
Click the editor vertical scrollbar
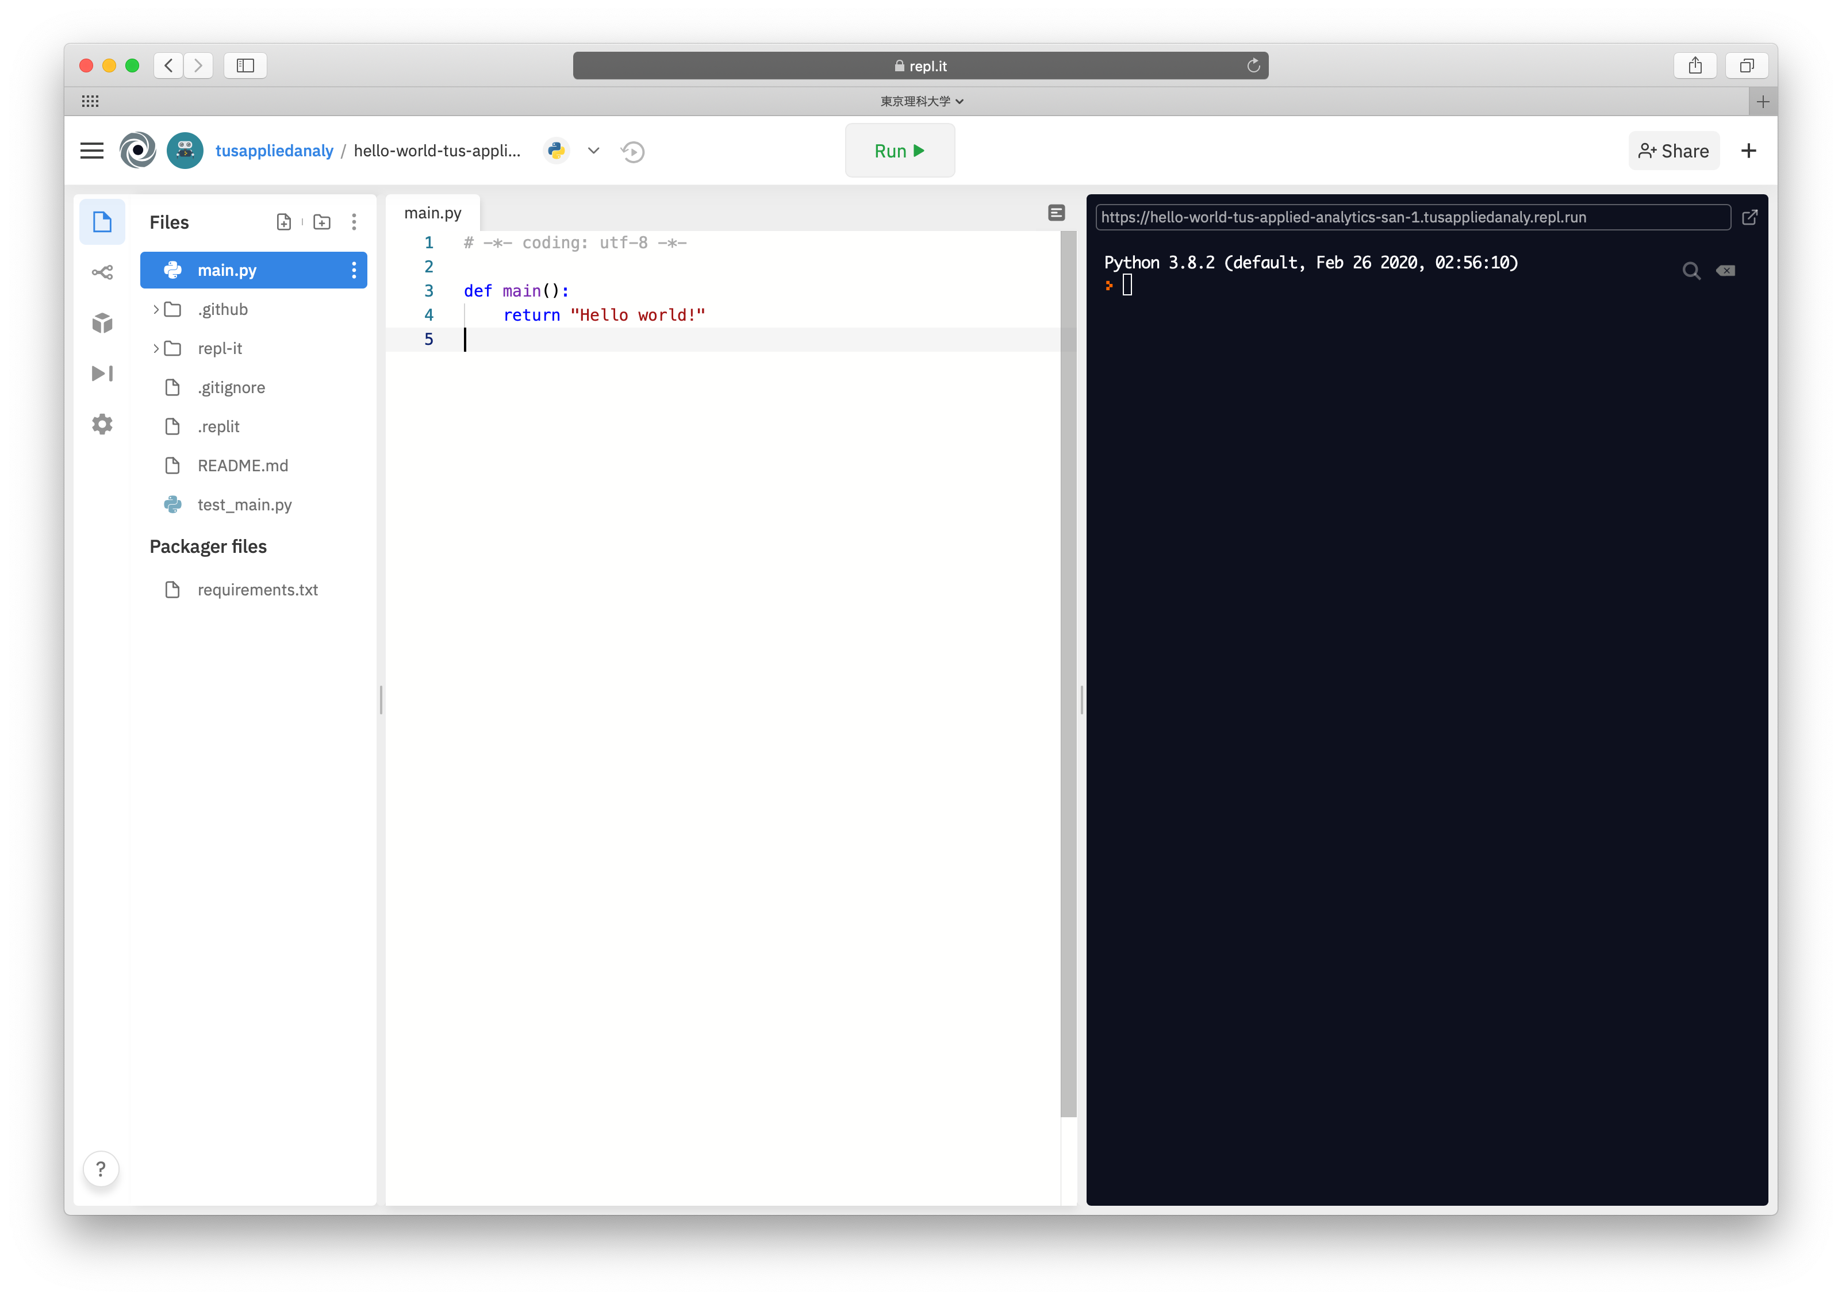pyautogui.click(x=1069, y=674)
